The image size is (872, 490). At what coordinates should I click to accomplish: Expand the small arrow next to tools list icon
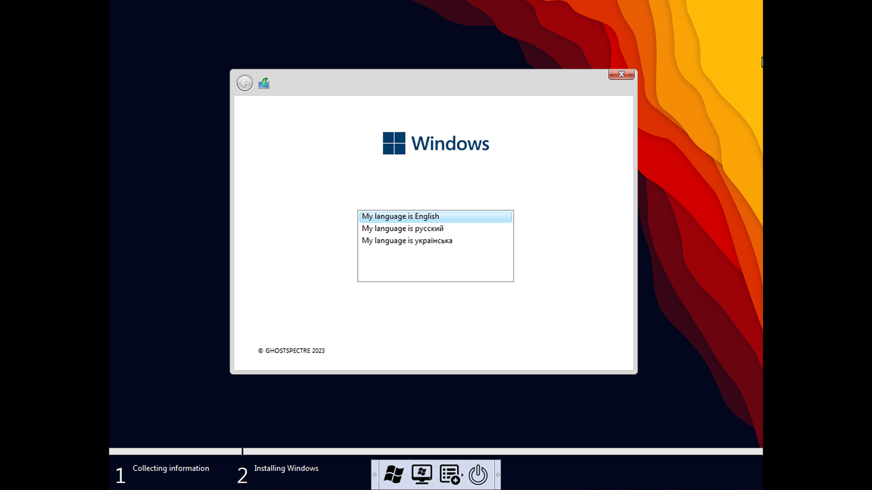tap(462, 475)
